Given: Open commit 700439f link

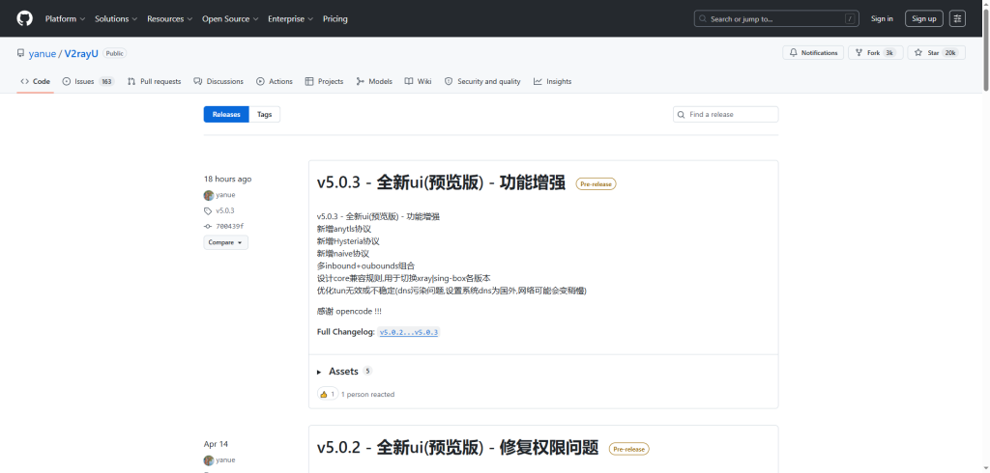Looking at the screenshot, I should (230, 226).
